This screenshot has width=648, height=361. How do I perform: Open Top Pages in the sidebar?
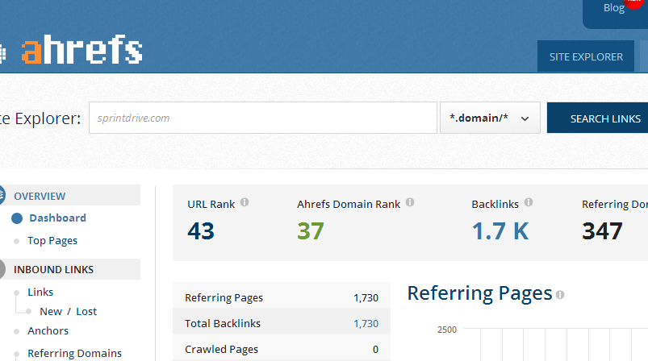coord(52,240)
